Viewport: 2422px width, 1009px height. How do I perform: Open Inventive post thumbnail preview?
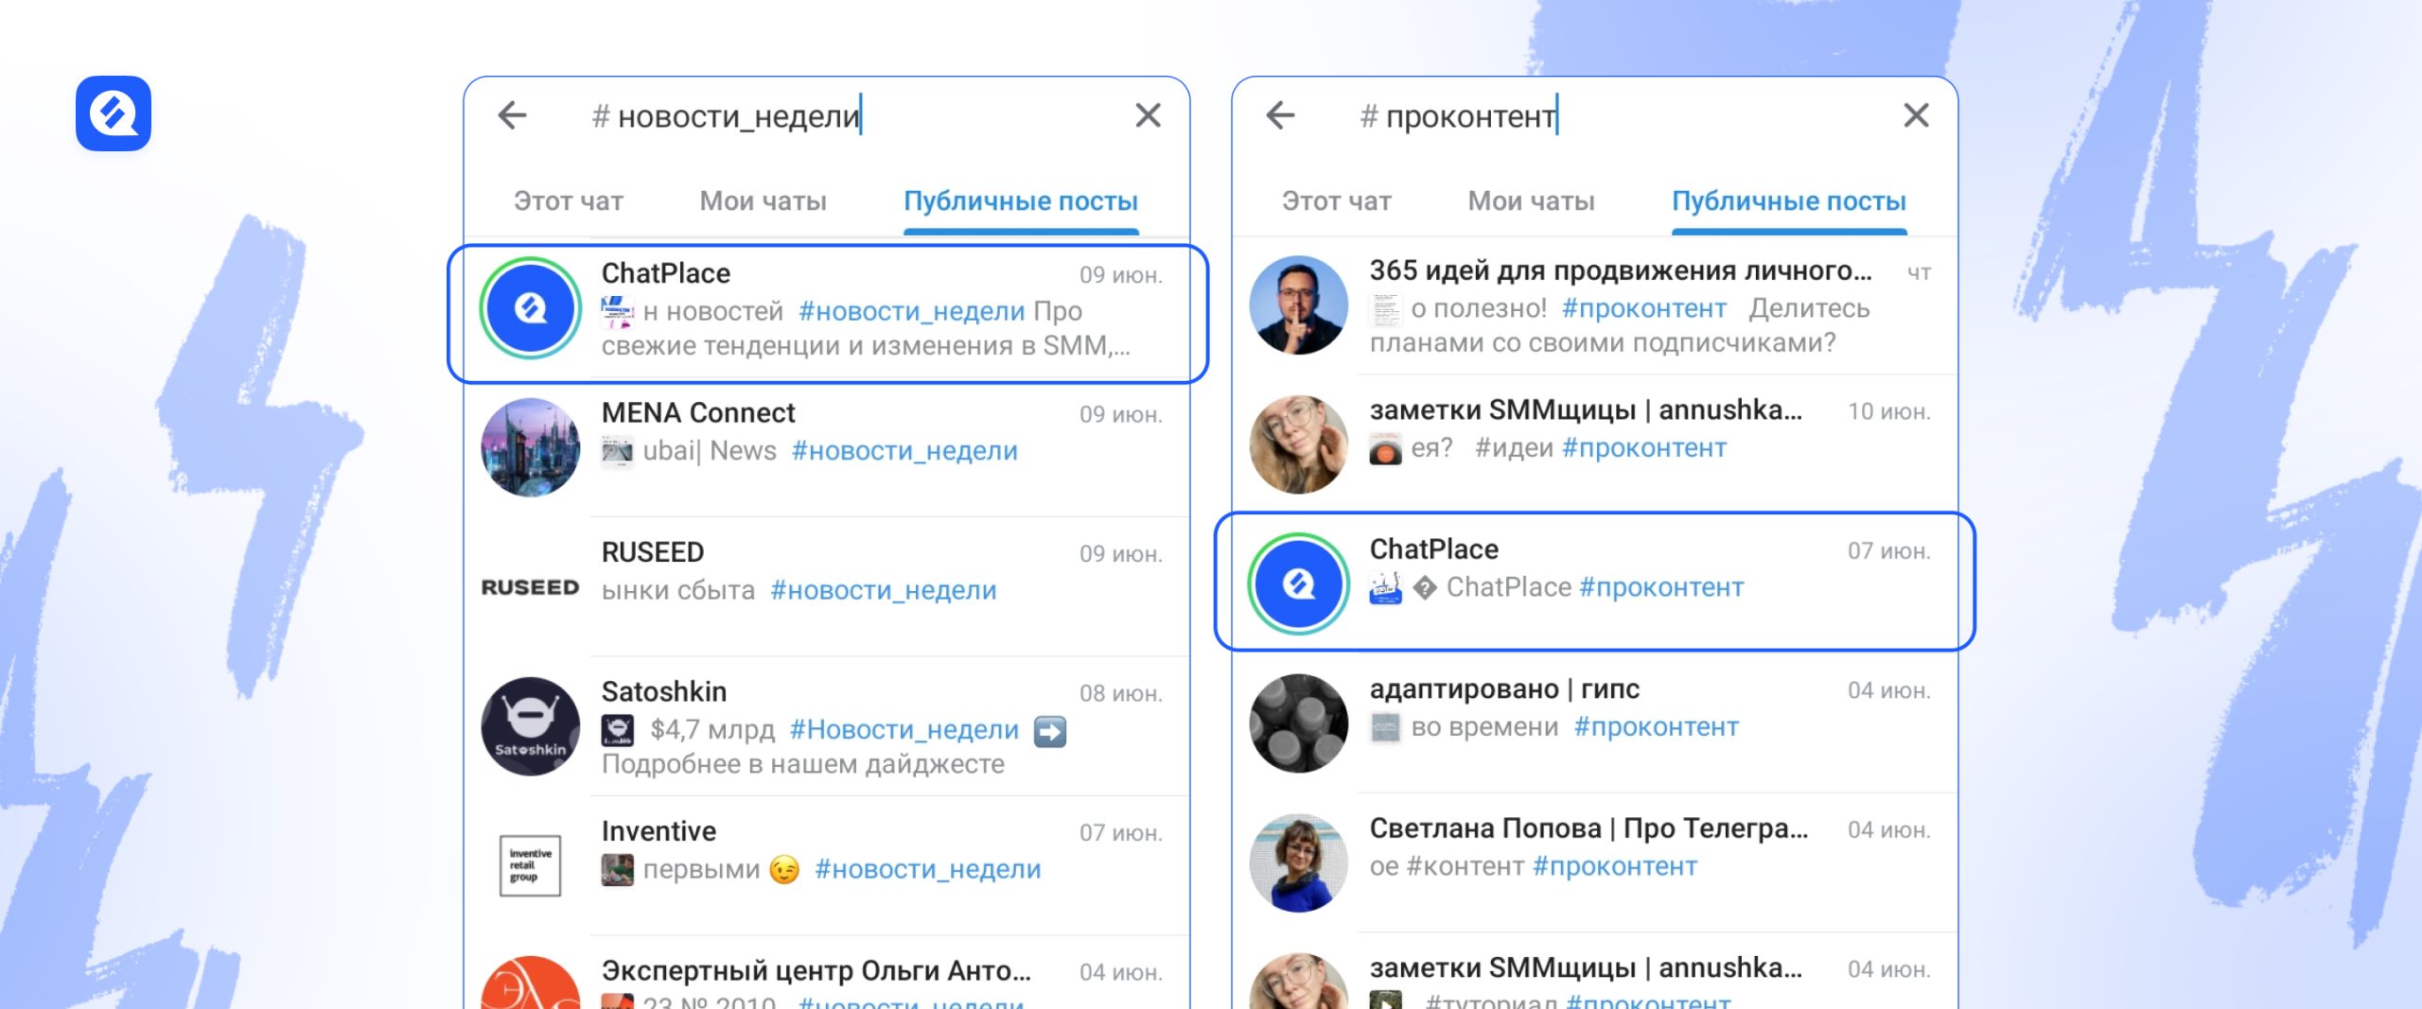pyautogui.click(x=618, y=870)
